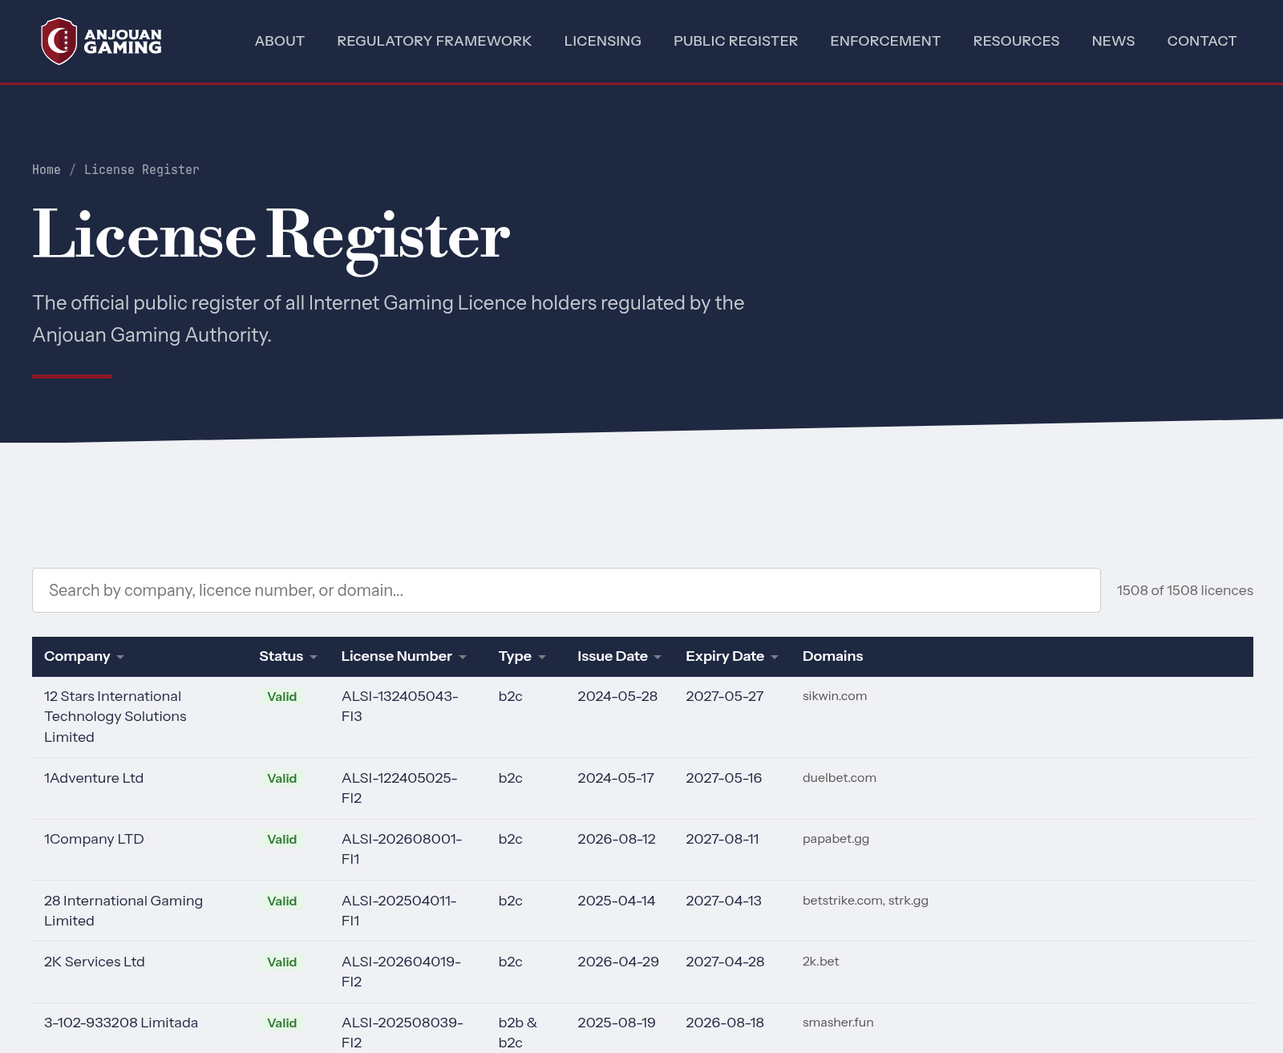Click the 2k.bet domain
Viewport: 1283px width, 1053px height.
(x=820, y=962)
